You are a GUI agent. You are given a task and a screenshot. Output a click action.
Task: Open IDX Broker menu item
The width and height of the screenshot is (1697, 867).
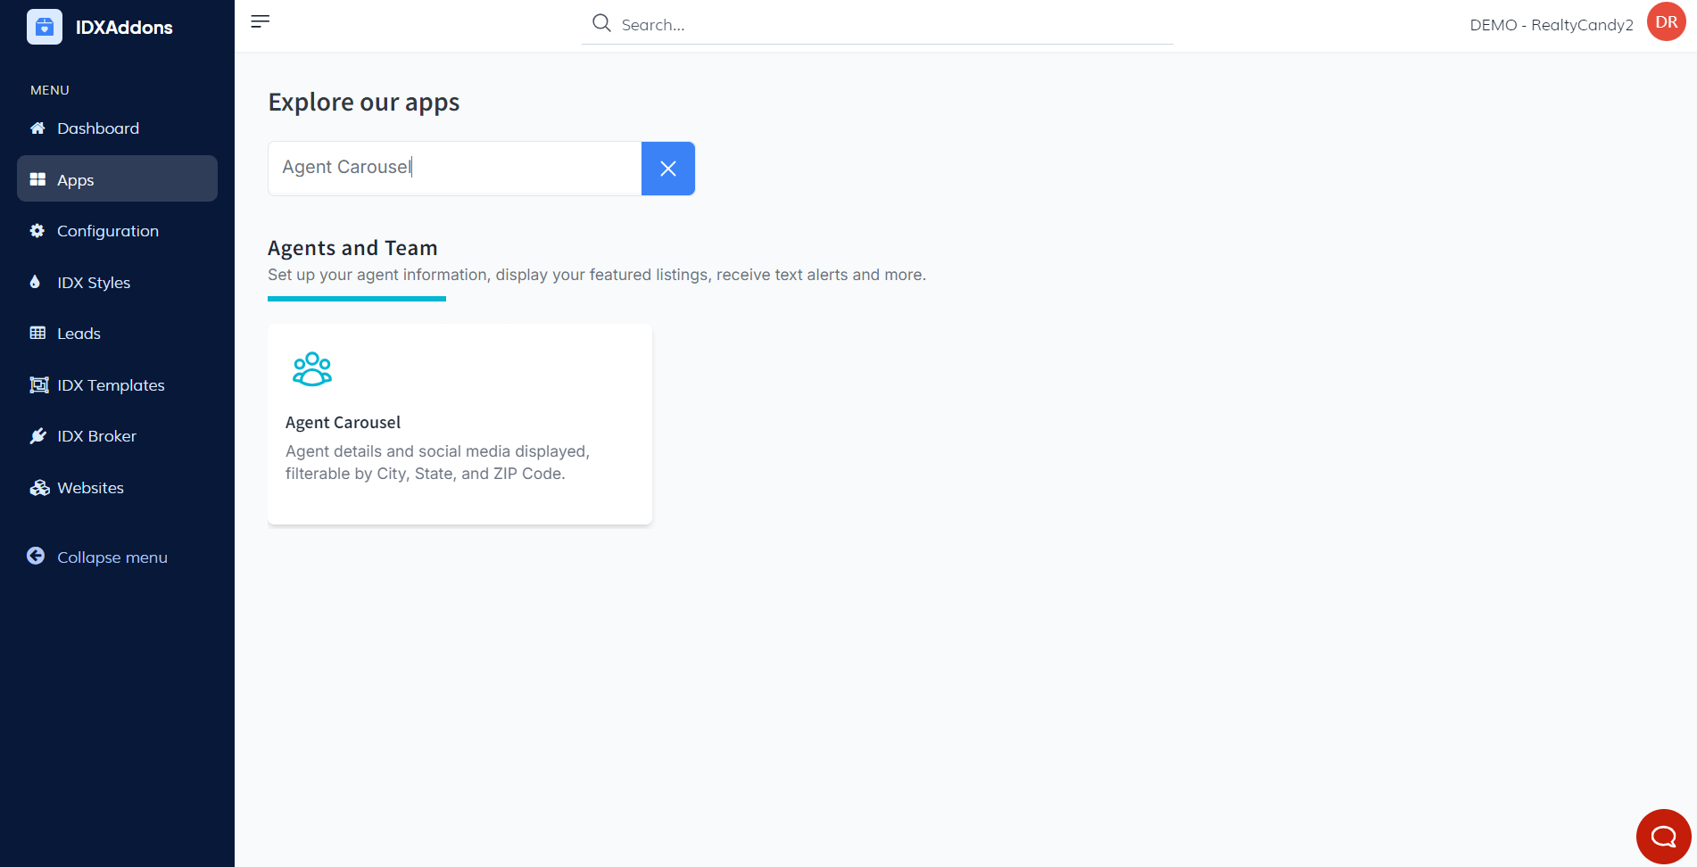96,436
